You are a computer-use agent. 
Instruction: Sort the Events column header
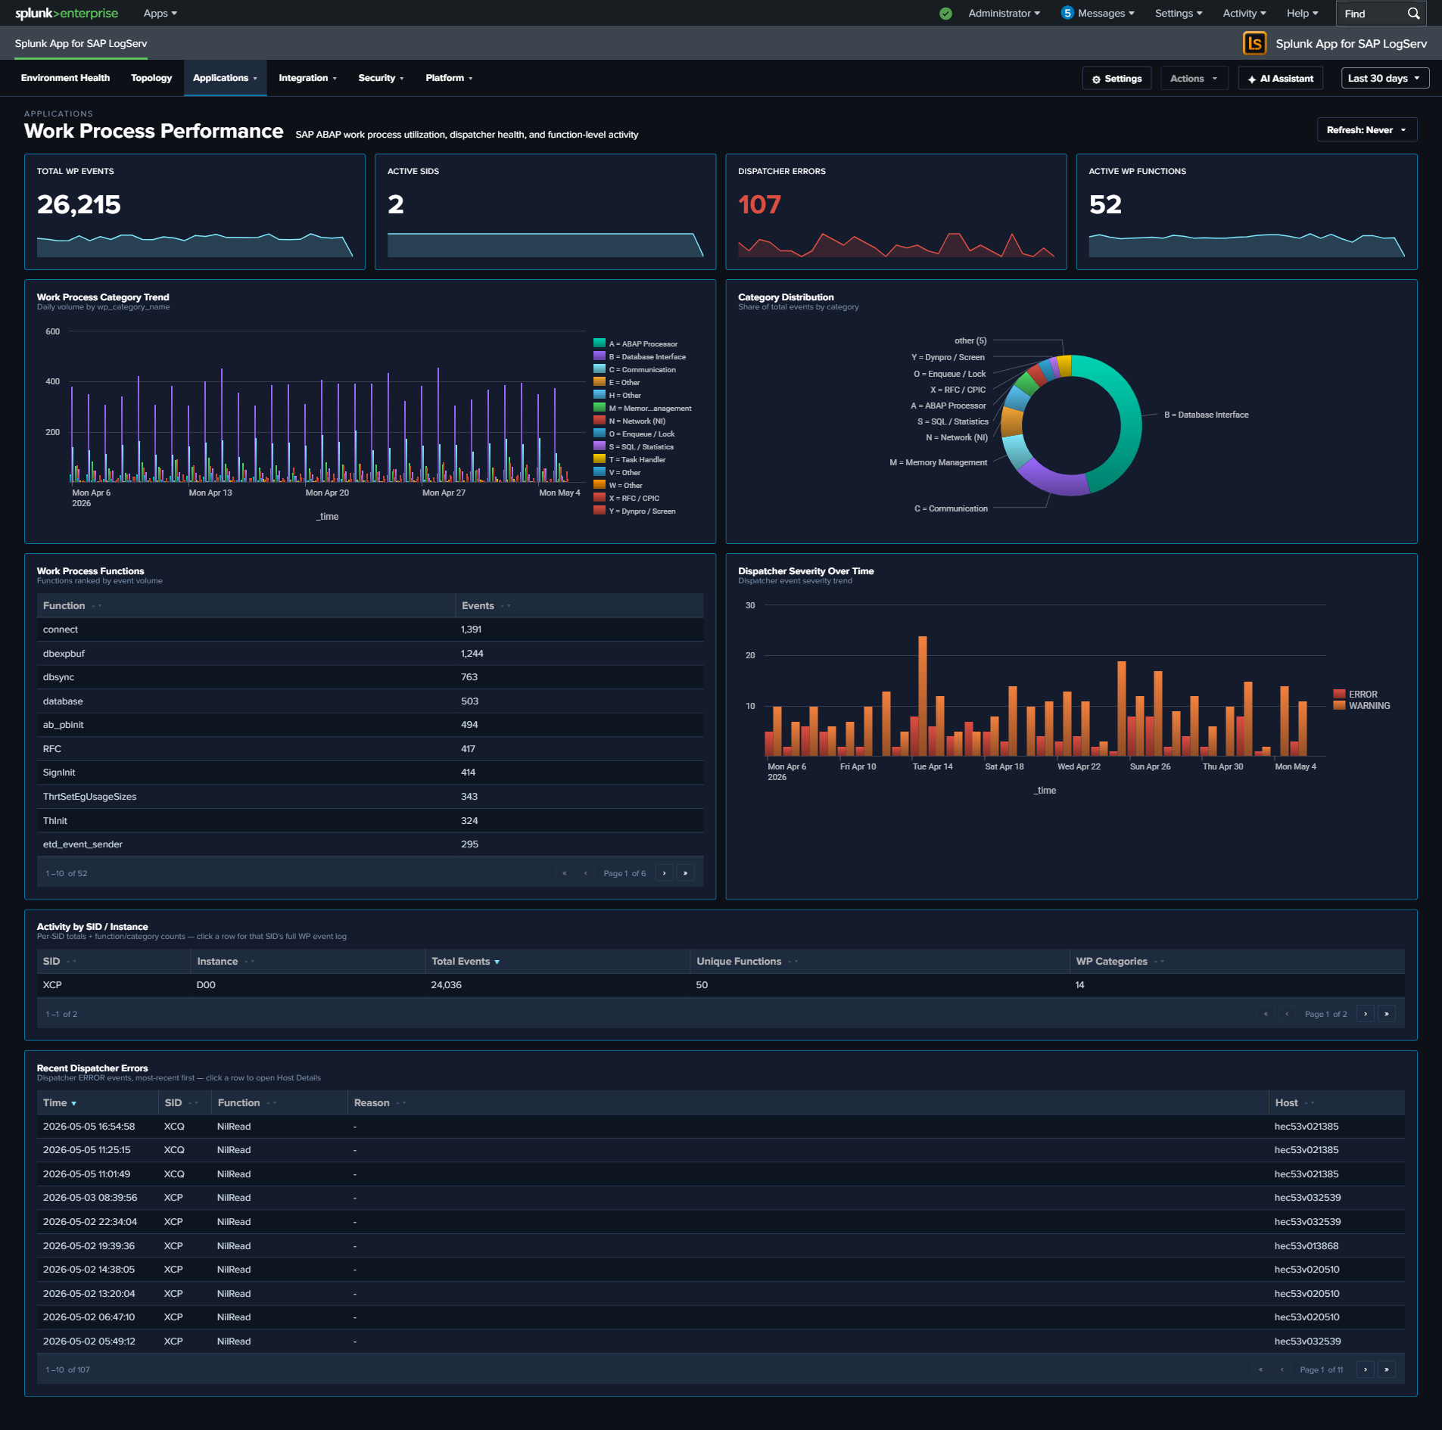[x=486, y=605]
